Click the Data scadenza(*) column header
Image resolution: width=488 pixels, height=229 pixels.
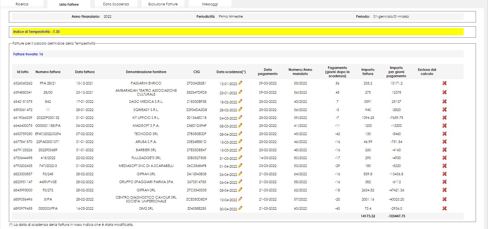pyautogui.click(x=231, y=72)
